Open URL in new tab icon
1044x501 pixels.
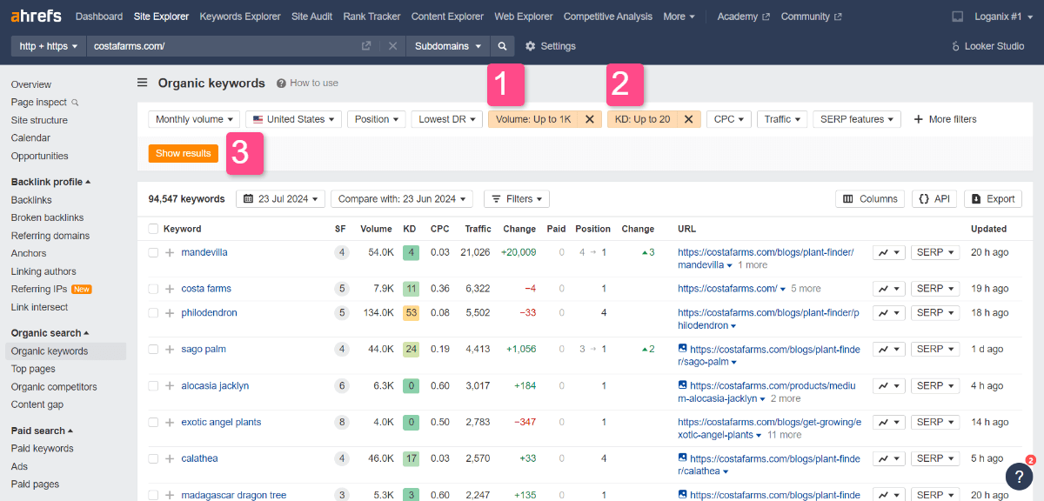pyautogui.click(x=366, y=46)
